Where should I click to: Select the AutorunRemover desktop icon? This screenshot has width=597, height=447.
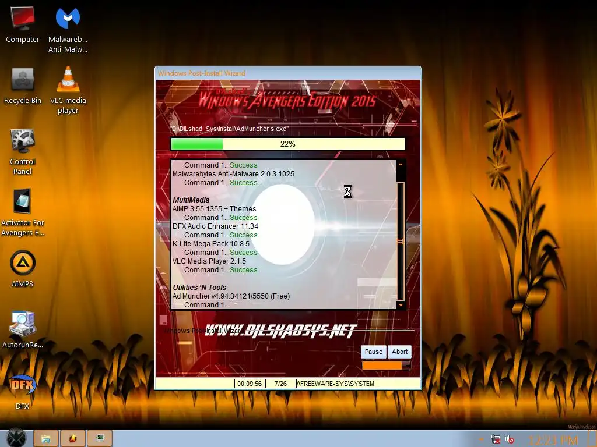click(23, 329)
